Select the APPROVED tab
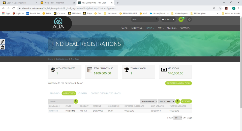Screen dimensions: 242x131 pos(69,94)
